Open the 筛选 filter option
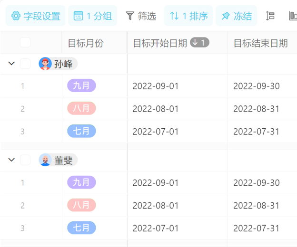The image size is (297, 247). pyautogui.click(x=141, y=16)
